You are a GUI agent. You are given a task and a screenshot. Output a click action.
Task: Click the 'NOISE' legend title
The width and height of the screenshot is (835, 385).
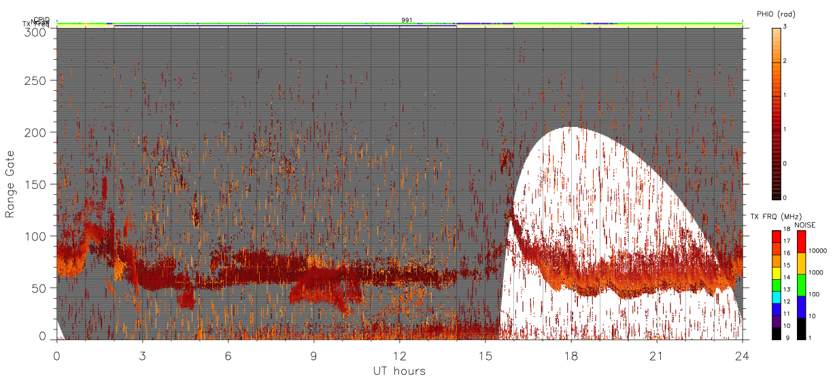[805, 224]
